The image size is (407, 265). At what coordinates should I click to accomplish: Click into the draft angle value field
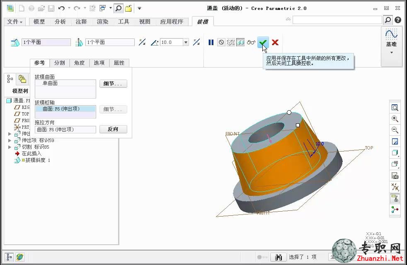pos(172,42)
